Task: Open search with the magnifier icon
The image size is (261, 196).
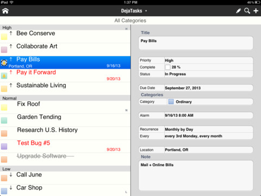Action: 247,11
